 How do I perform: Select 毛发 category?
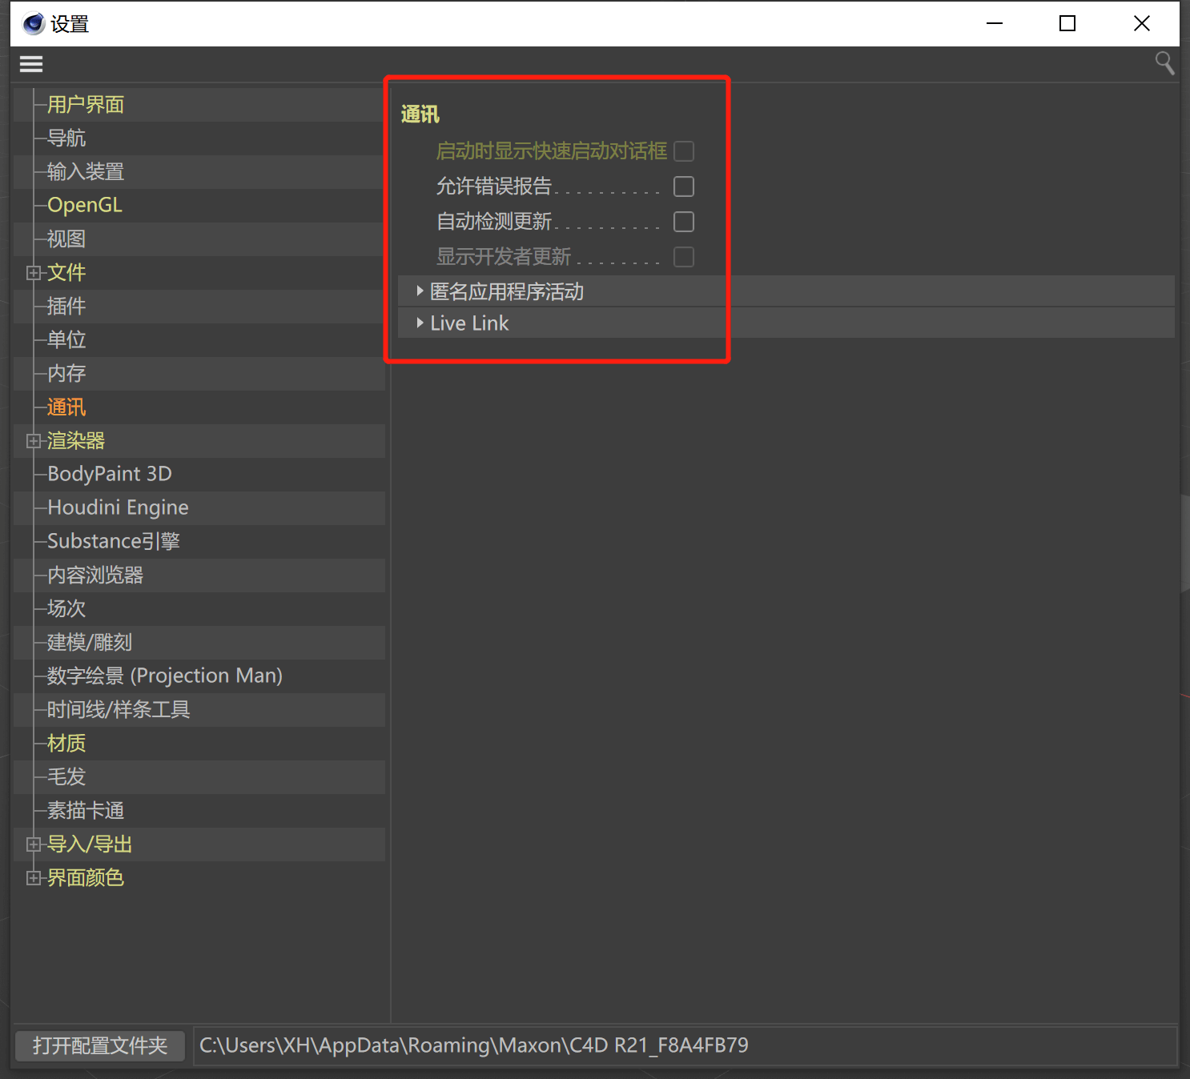(x=66, y=777)
